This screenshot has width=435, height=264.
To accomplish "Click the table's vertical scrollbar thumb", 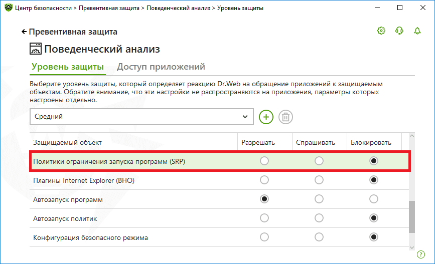I will pyautogui.click(x=412, y=217).
